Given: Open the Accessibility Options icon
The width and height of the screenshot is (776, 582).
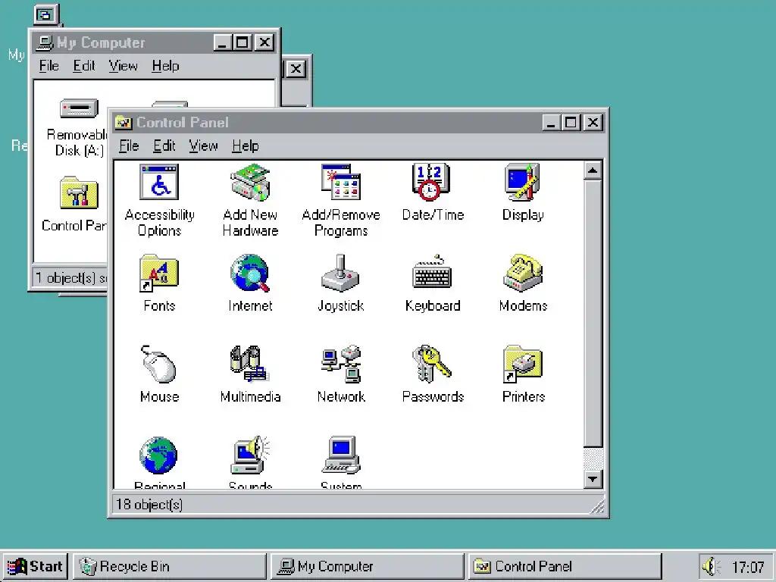Looking at the screenshot, I should pos(159,183).
